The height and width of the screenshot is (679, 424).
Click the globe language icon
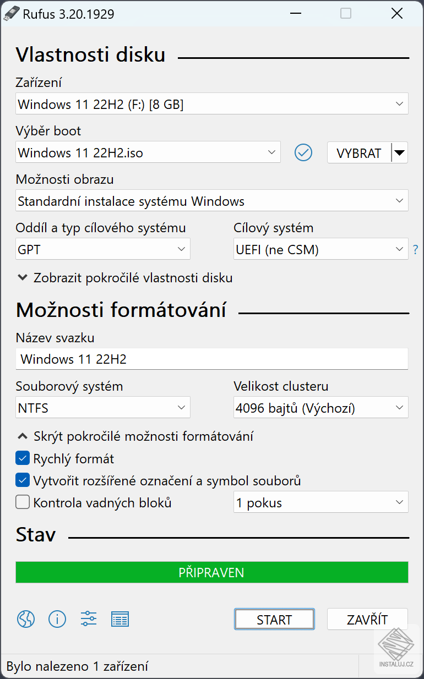26,619
